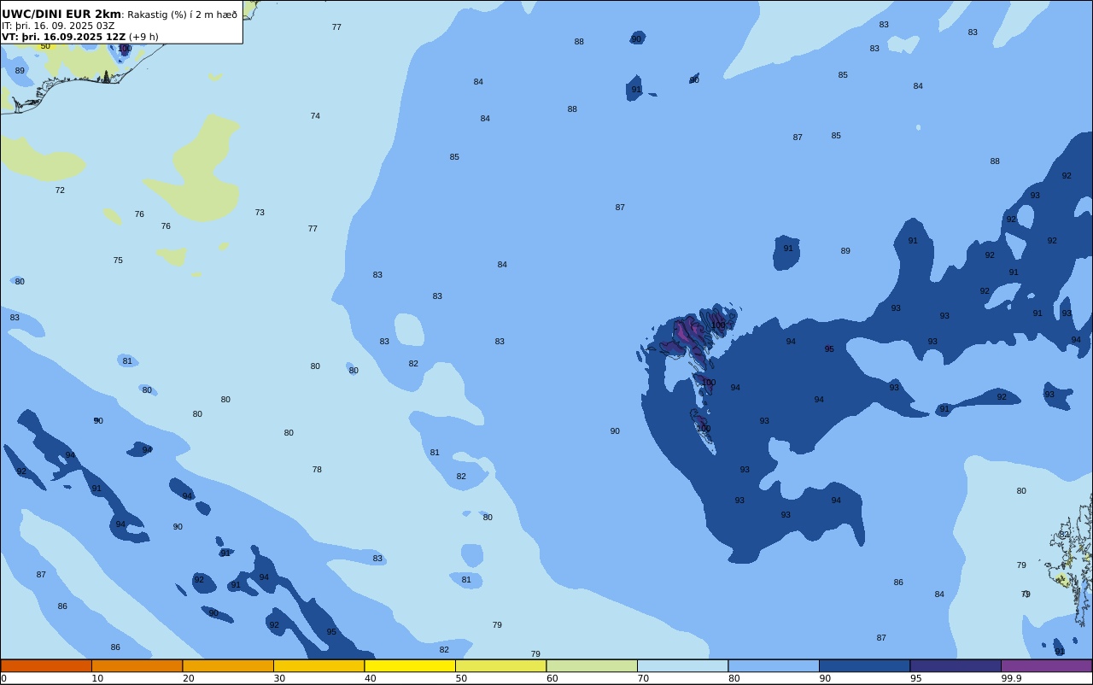Click the legend tick label 40
The height and width of the screenshot is (685, 1093).
(x=371, y=678)
